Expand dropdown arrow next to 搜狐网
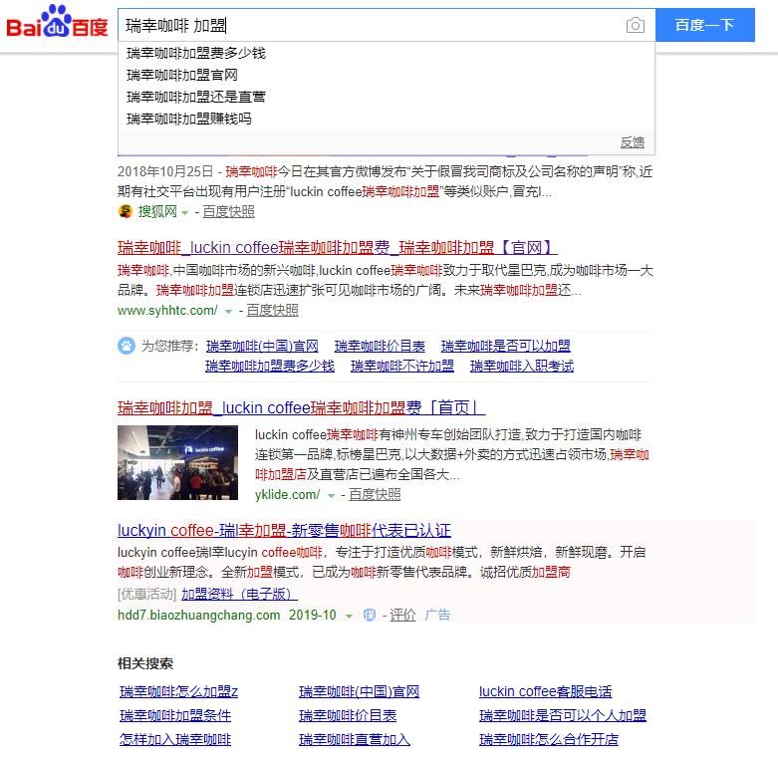Viewport: 778px width, 761px height. [x=185, y=213]
